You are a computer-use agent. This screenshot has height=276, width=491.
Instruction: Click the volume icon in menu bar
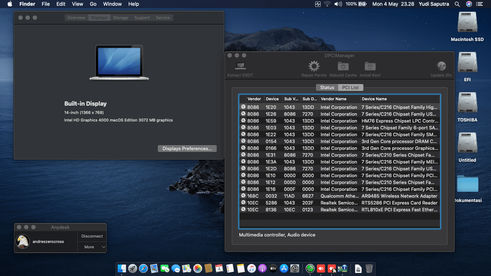(x=338, y=4)
